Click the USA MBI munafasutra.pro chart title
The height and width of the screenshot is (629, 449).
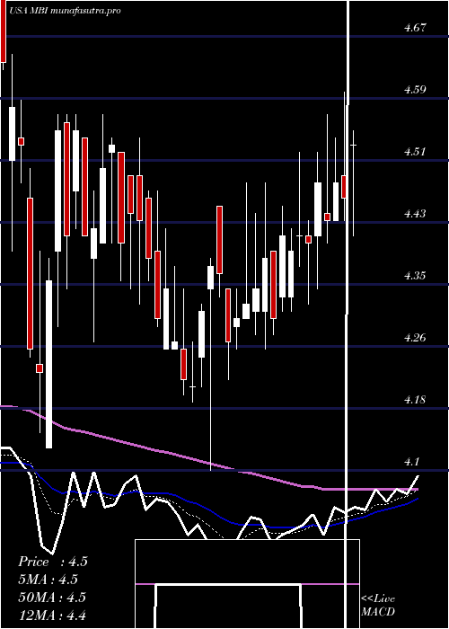[66, 11]
